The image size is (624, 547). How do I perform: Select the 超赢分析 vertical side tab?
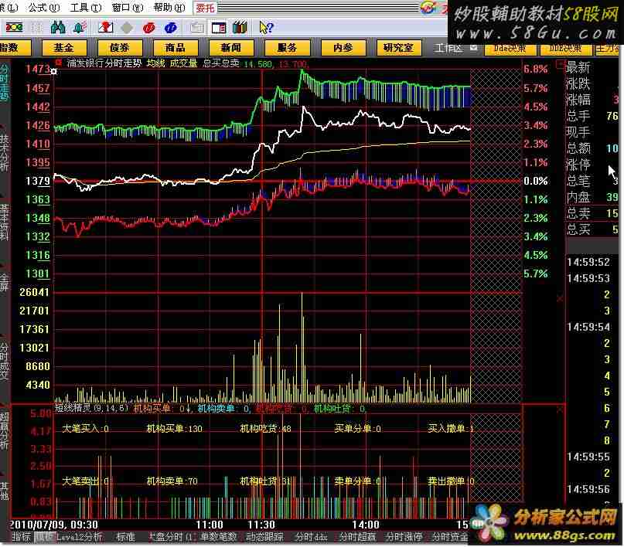pyautogui.click(x=4, y=431)
